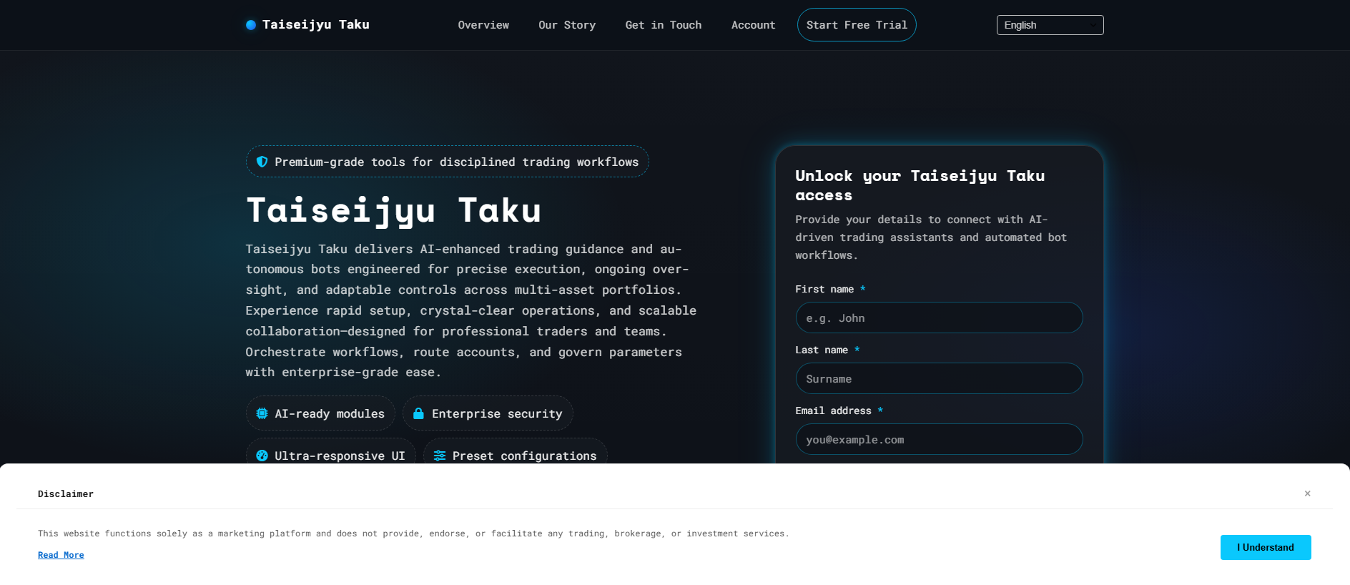Open Get in Touch page
The image size is (1350, 585).
[664, 25]
